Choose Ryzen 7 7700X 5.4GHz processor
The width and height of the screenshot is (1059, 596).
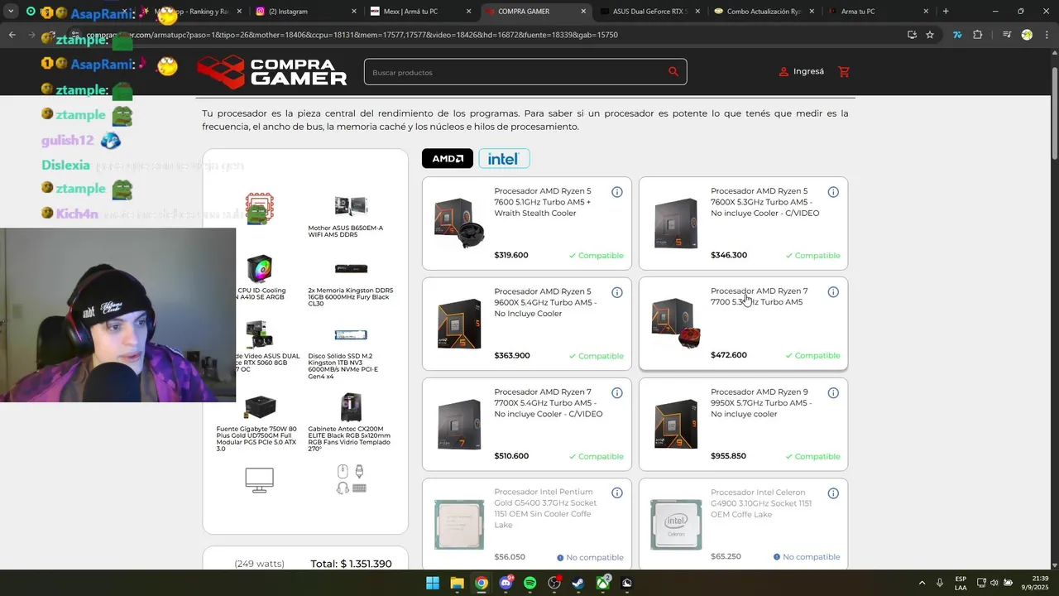[x=527, y=425]
